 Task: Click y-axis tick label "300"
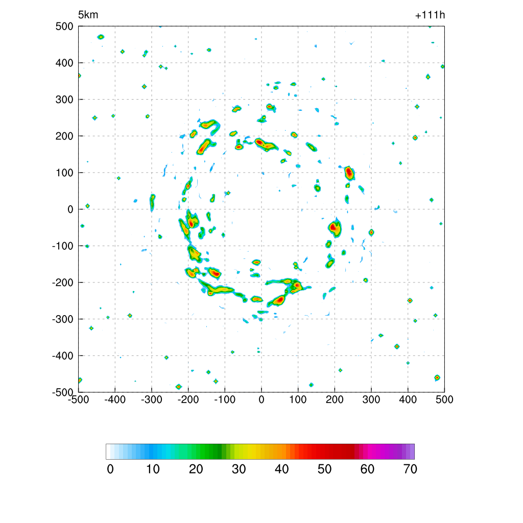(64, 100)
